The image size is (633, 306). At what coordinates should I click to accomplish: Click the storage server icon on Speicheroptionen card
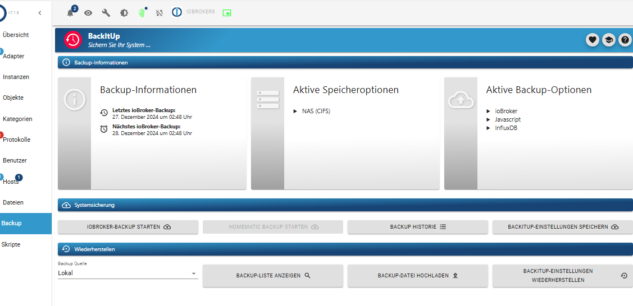[x=268, y=99]
